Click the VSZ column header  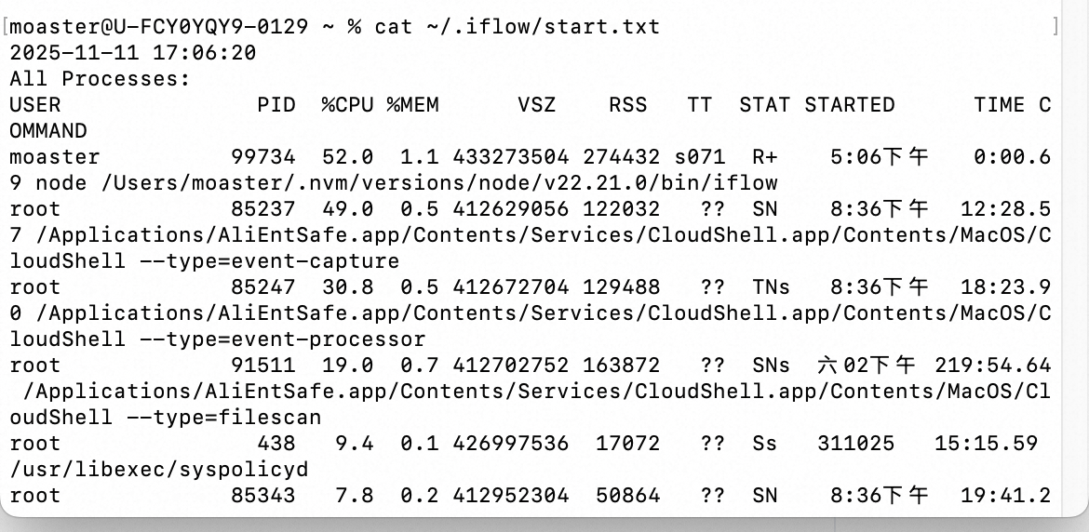click(536, 105)
